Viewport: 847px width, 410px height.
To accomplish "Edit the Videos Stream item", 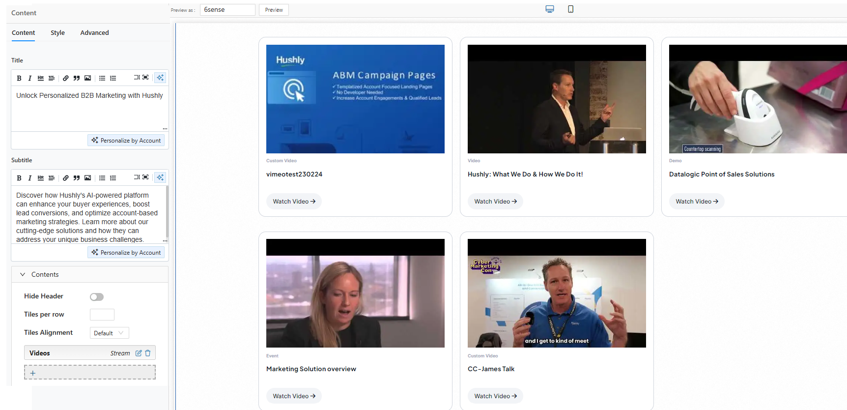I will pos(139,353).
